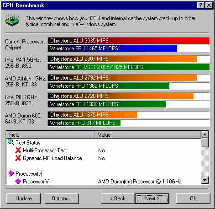The image size is (215, 209).
Task: Click the Intel PIII 1GHz, 256kB, i820 label
Action: (x=21, y=100)
